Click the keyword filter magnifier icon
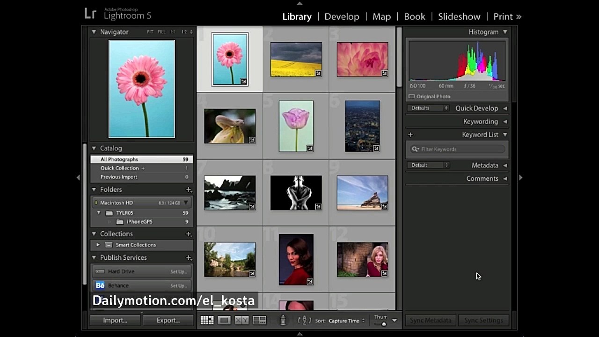The image size is (599, 337). 415,149
